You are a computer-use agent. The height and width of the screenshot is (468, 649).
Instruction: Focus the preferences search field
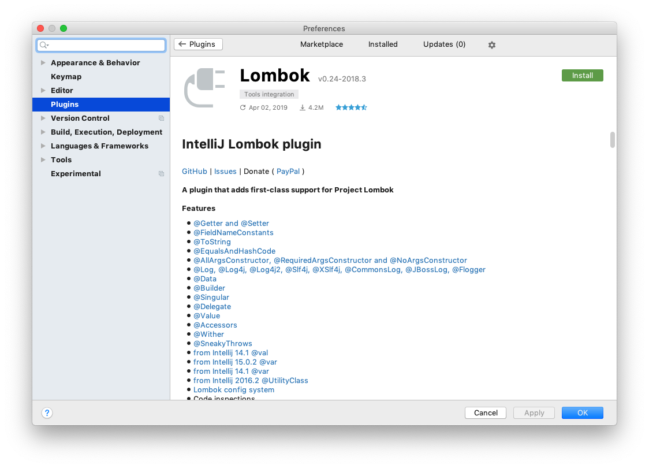tap(101, 45)
